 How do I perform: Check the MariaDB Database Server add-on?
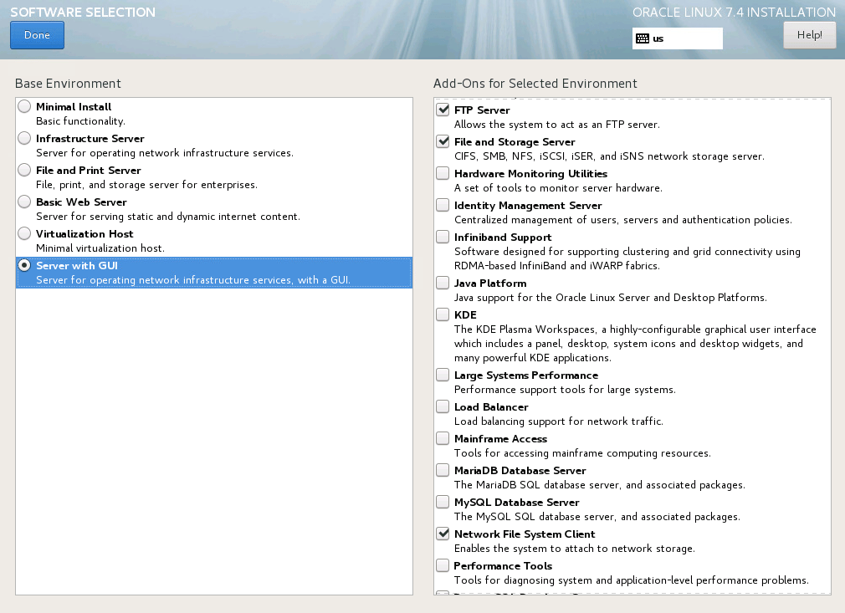442,469
